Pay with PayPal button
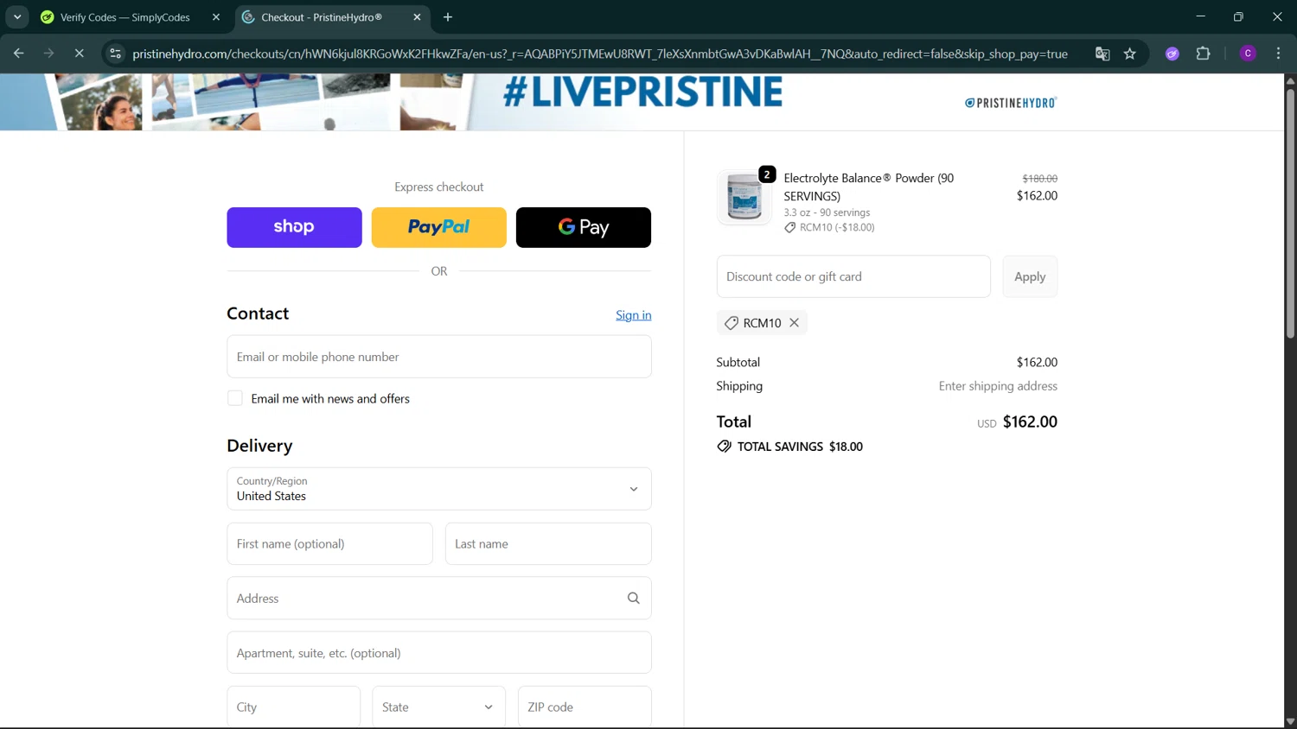The width and height of the screenshot is (1297, 729). tap(438, 227)
